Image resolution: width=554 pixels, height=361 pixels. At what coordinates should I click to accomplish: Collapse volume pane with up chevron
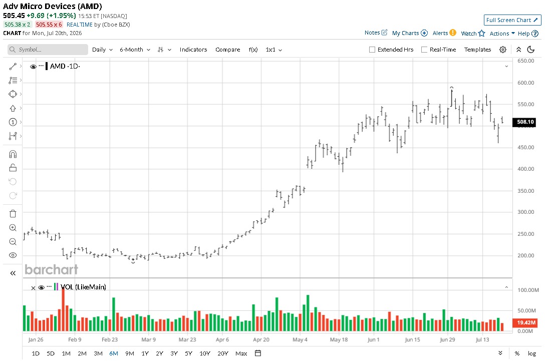coord(506,287)
